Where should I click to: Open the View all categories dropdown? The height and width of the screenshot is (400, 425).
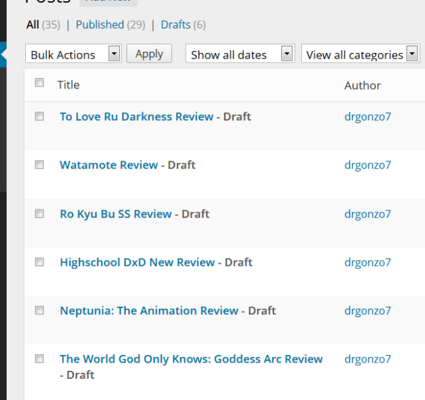[x=360, y=54]
